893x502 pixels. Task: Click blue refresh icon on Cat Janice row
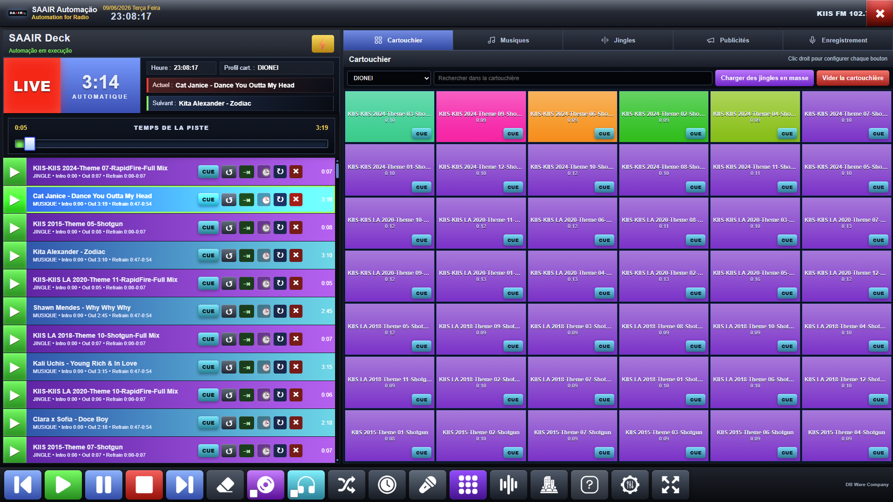[x=280, y=200]
